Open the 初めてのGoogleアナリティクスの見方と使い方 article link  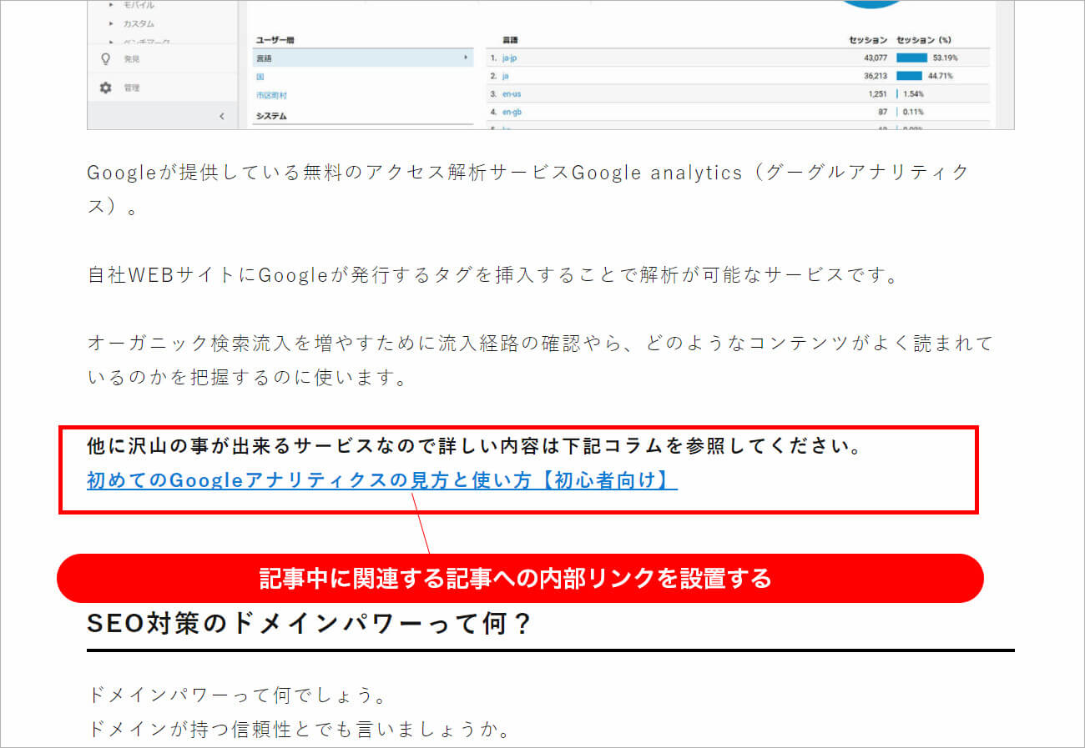pyautogui.click(x=382, y=481)
